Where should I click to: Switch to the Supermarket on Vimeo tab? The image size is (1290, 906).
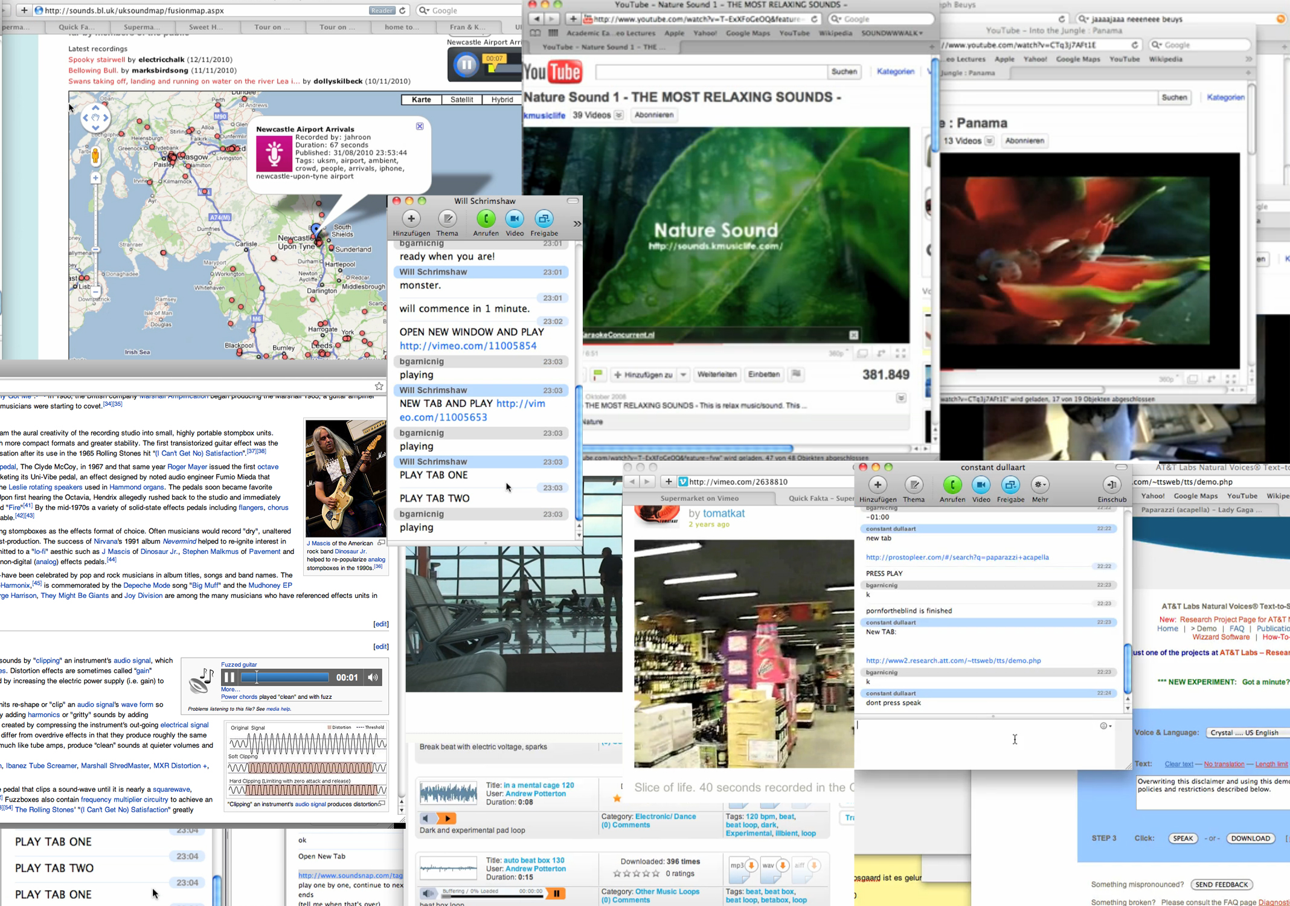[x=699, y=498]
